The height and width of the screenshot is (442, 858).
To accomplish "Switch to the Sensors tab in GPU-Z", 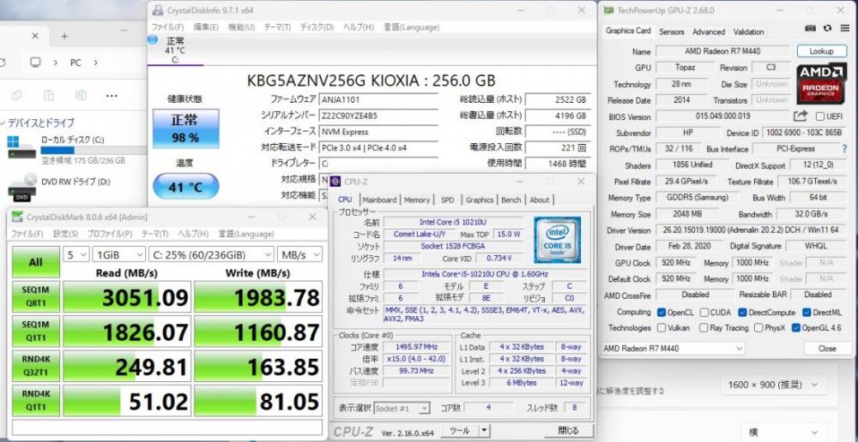I will point(672,32).
